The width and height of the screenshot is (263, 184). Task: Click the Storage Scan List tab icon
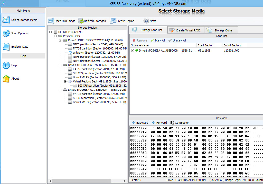pos(134,30)
